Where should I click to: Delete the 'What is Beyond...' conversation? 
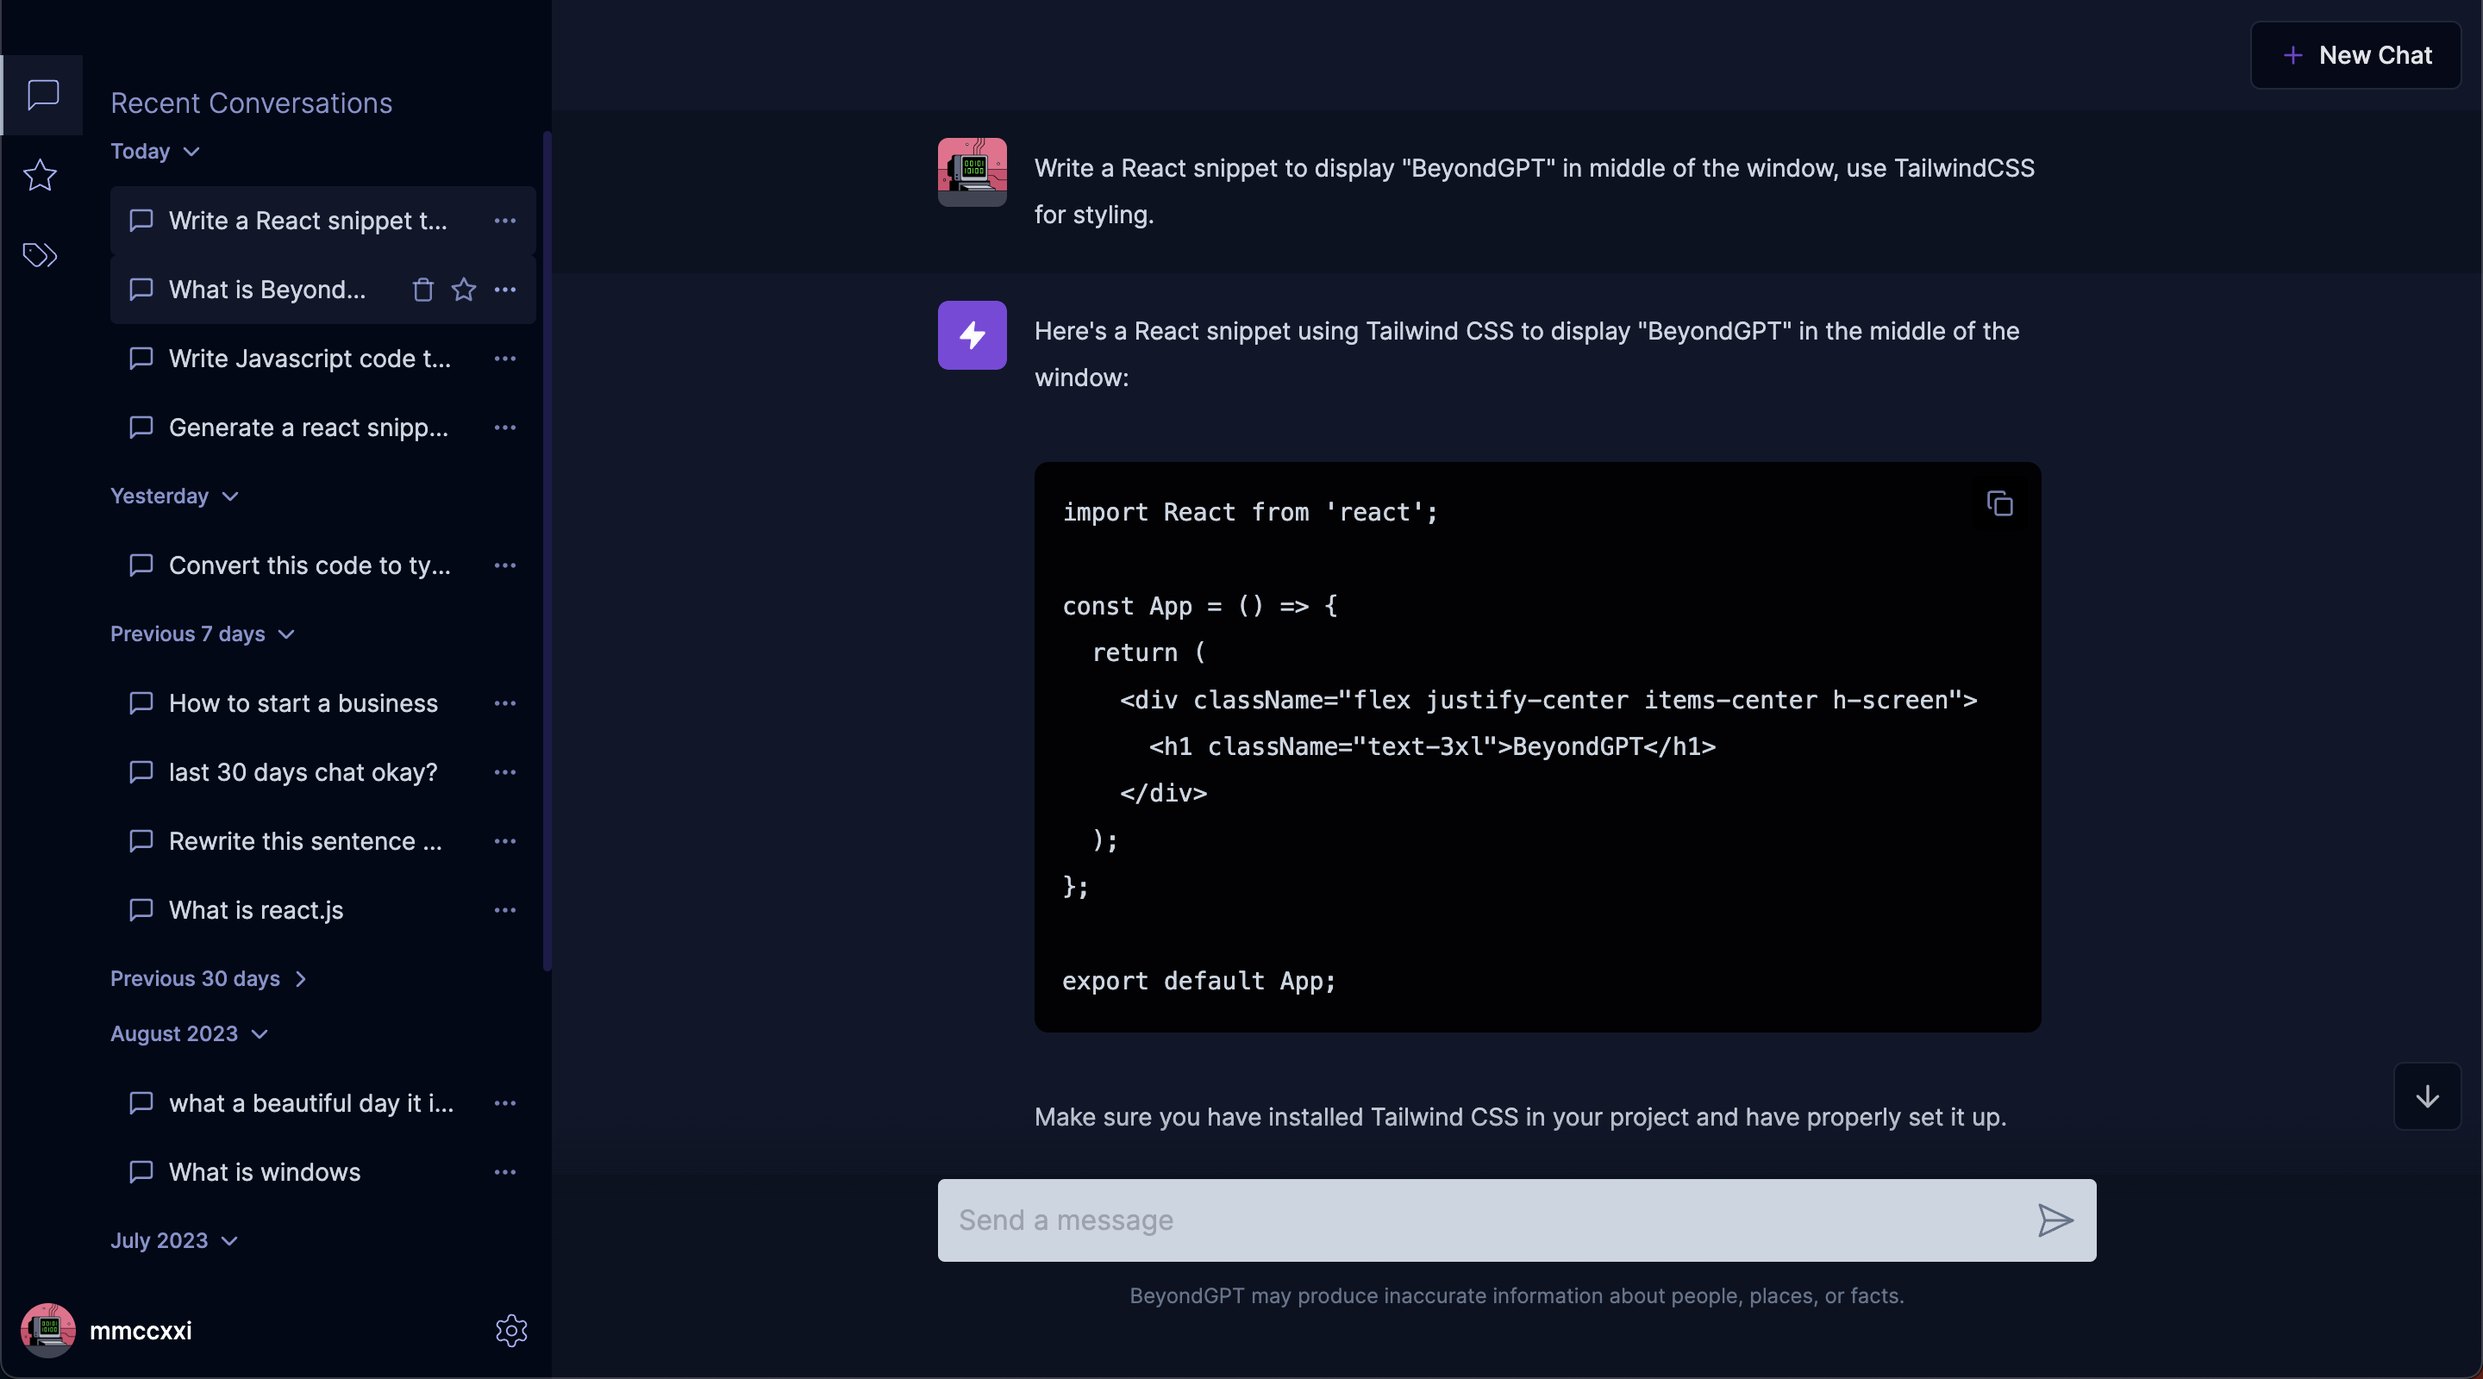point(422,290)
